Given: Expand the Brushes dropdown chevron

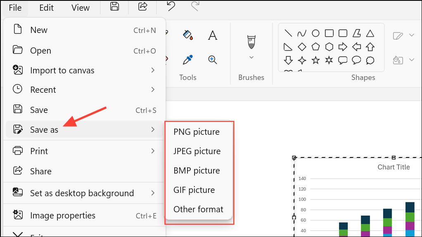Looking at the screenshot, I should point(251,58).
